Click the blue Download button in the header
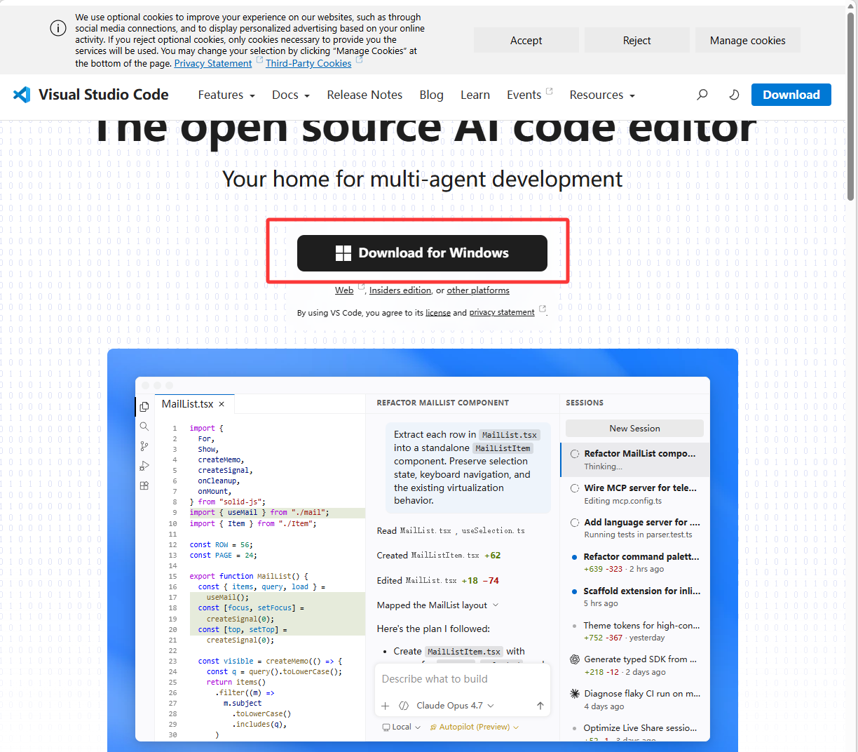 click(x=791, y=95)
